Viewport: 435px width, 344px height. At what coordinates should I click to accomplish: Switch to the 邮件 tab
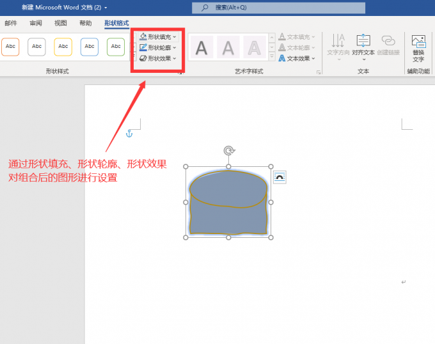pos(11,23)
